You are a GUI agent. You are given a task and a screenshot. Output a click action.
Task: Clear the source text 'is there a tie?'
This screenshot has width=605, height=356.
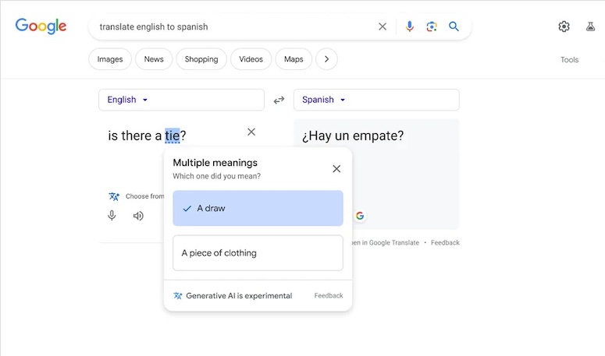click(x=251, y=132)
